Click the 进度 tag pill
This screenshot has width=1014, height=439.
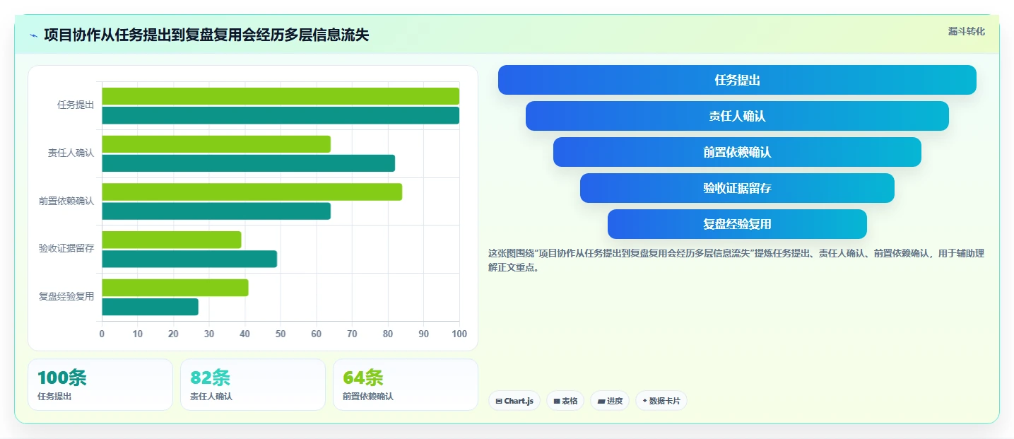[610, 401]
